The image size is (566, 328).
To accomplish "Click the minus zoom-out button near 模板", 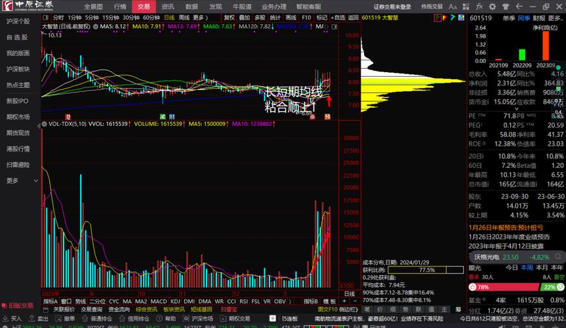I will click(354, 301).
